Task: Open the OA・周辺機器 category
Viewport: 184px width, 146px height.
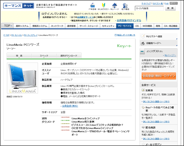Action: click(171, 26)
